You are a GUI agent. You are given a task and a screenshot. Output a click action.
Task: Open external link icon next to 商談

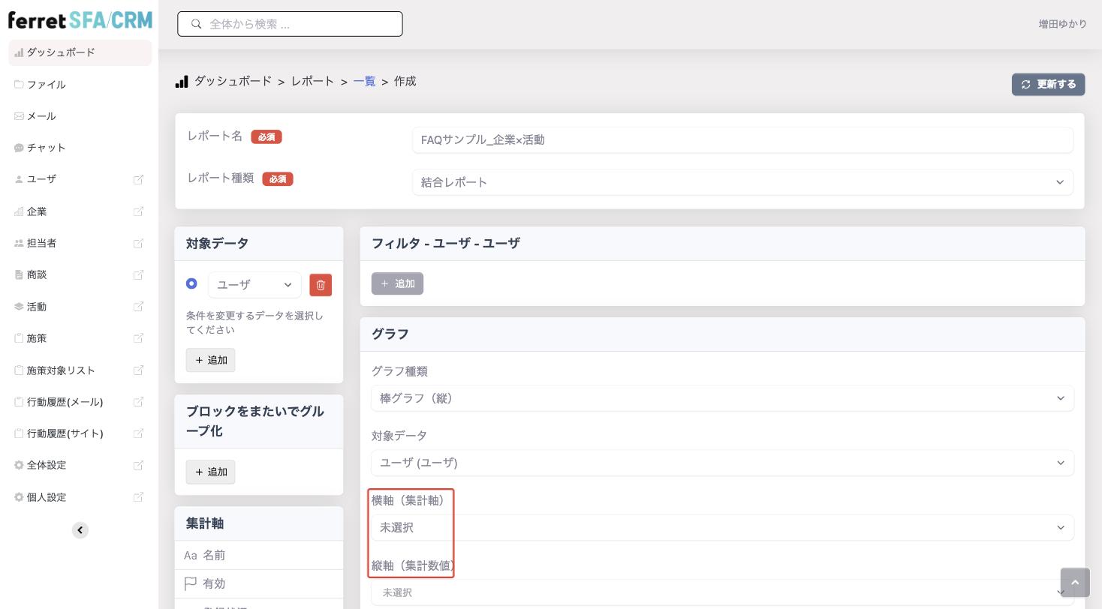tap(138, 274)
